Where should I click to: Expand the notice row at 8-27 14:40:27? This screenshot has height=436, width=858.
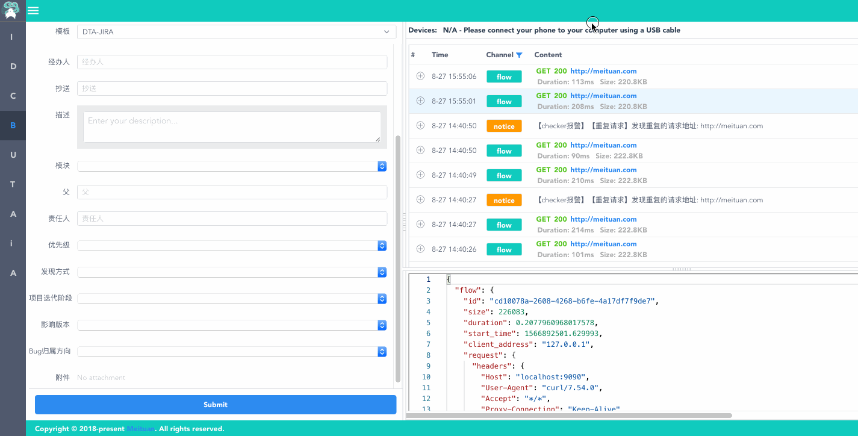click(420, 199)
